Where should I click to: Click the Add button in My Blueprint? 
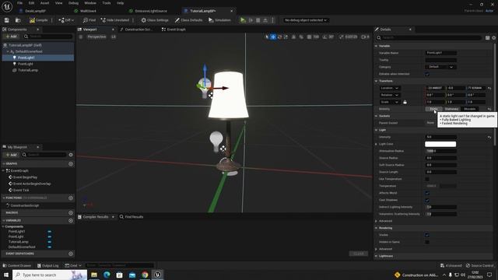point(11,155)
